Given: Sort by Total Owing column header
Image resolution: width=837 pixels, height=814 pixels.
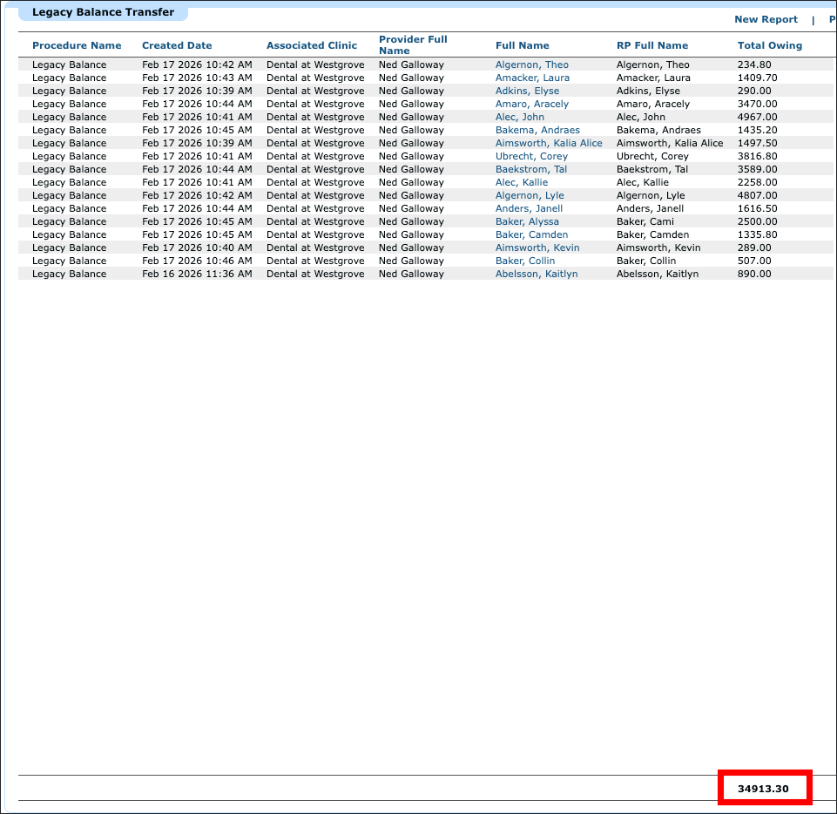Looking at the screenshot, I should 770,45.
